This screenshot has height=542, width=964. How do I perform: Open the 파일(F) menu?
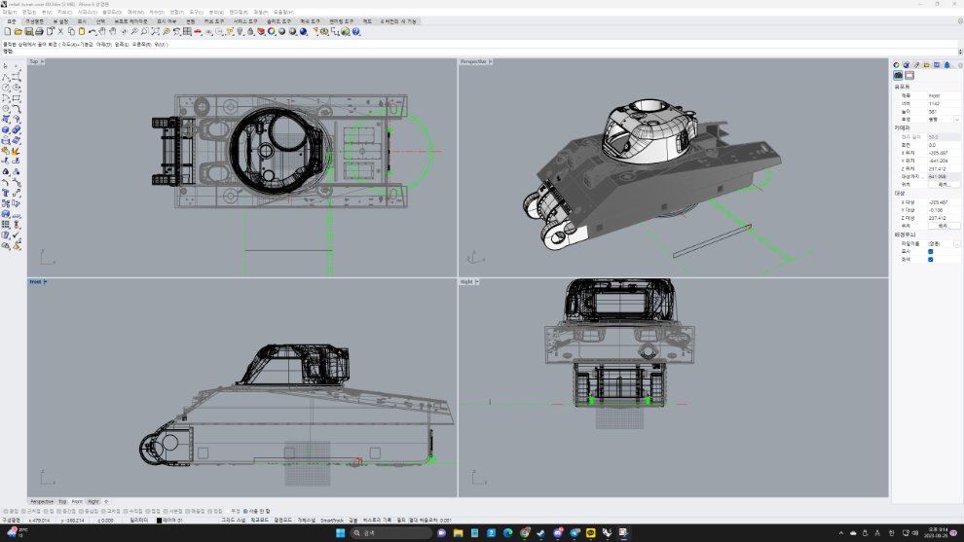9,12
